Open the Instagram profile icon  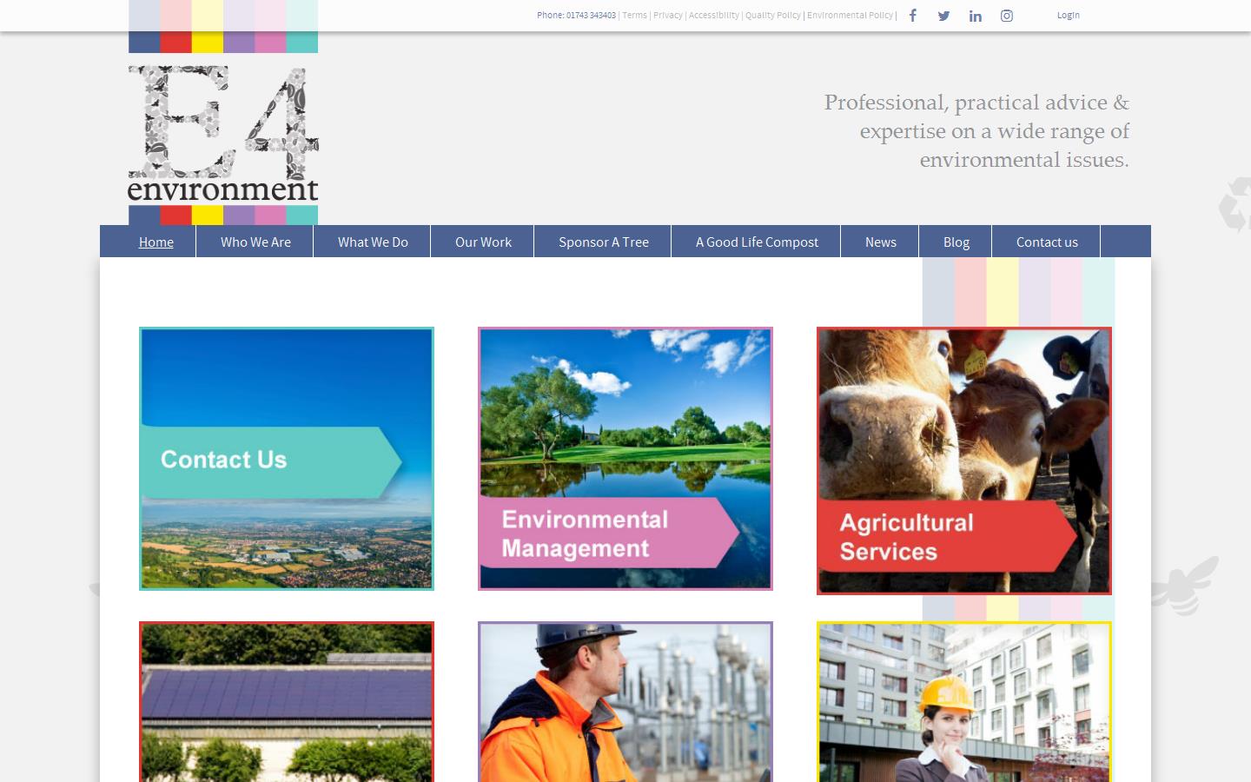(x=1006, y=16)
